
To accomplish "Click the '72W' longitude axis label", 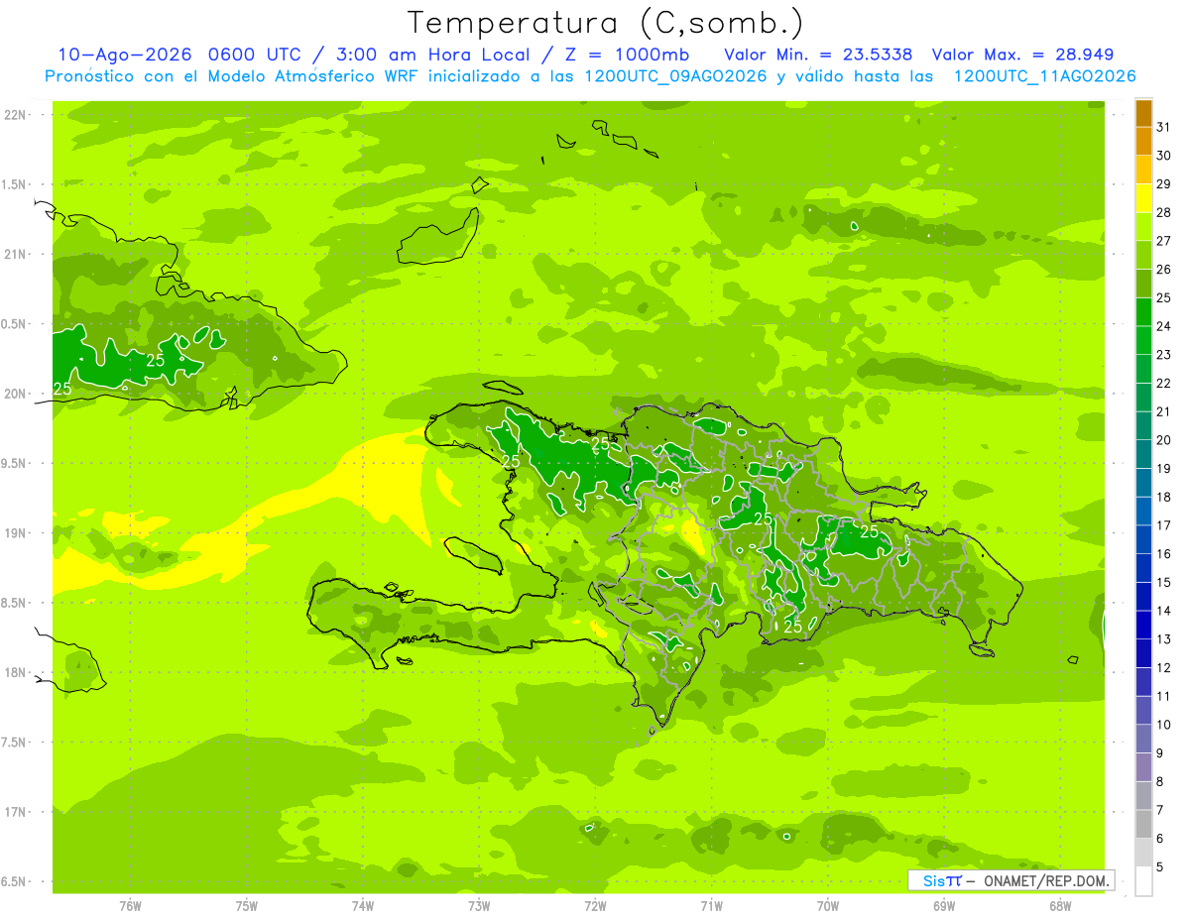I will [x=595, y=906].
